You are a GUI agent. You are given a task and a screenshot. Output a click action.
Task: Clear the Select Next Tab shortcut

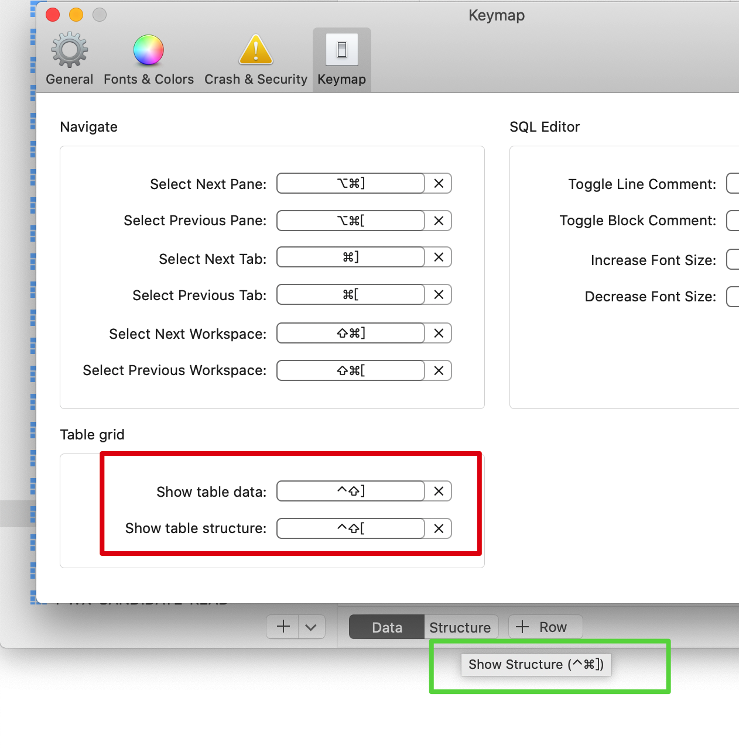tap(438, 257)
